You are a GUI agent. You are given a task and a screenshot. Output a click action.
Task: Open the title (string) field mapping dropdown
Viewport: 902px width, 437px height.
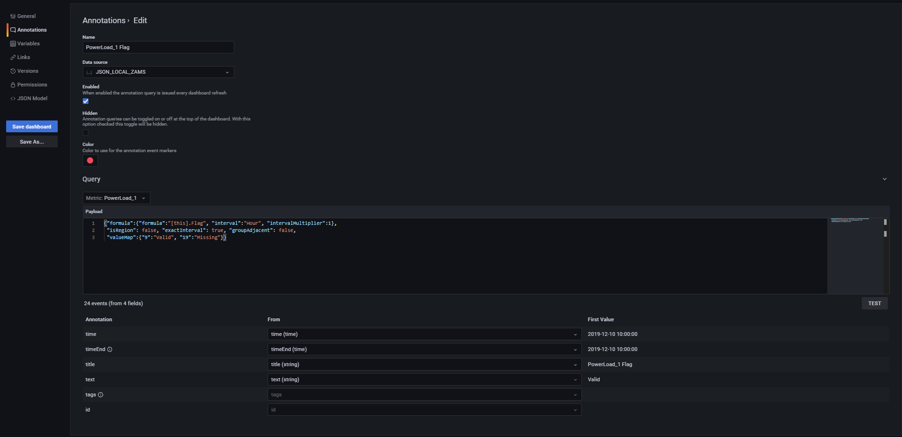pyautogui.click(x=424, y=365)
